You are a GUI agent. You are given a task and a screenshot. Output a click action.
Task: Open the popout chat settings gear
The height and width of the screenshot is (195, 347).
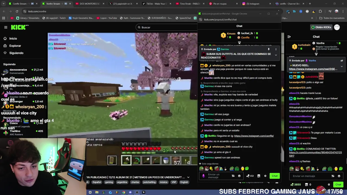pos(265,176)
